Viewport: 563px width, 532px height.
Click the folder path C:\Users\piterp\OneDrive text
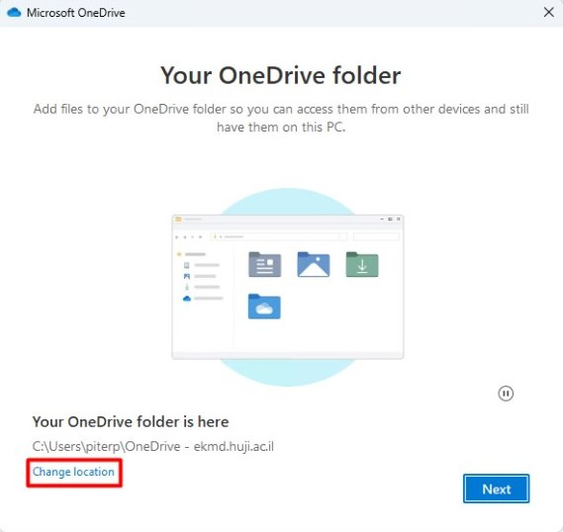(153, 447)
